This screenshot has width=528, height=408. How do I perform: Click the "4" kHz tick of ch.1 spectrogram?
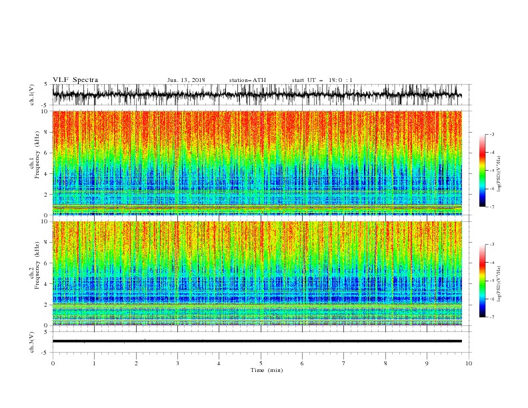tap(47, 174)
